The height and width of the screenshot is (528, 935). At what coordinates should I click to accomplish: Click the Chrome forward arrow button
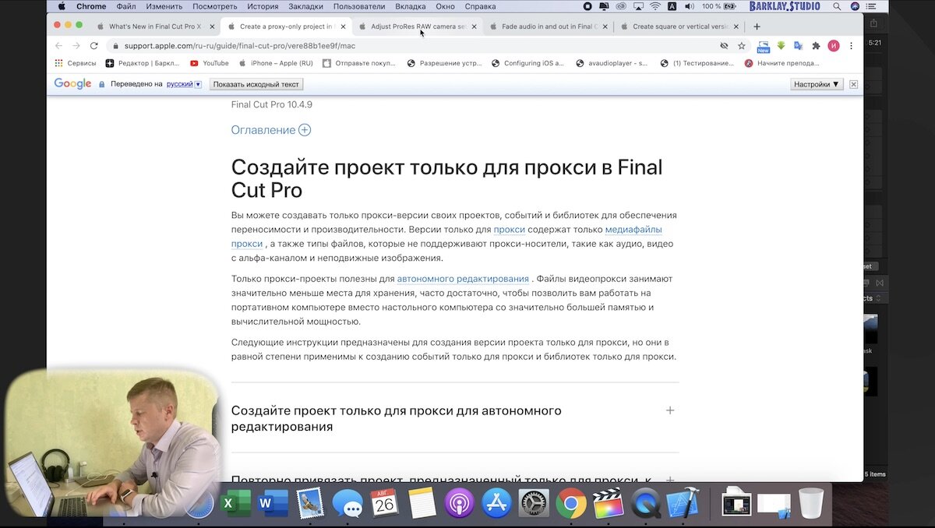76,46
